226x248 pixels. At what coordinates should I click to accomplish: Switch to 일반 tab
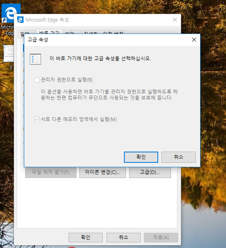click(27, 32)
